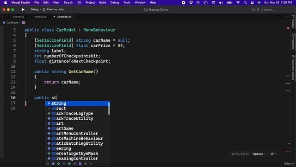Choose StateMachineBehaviour from completion list
This screenshot has width=296, height=167.
(x=77, y=138)
